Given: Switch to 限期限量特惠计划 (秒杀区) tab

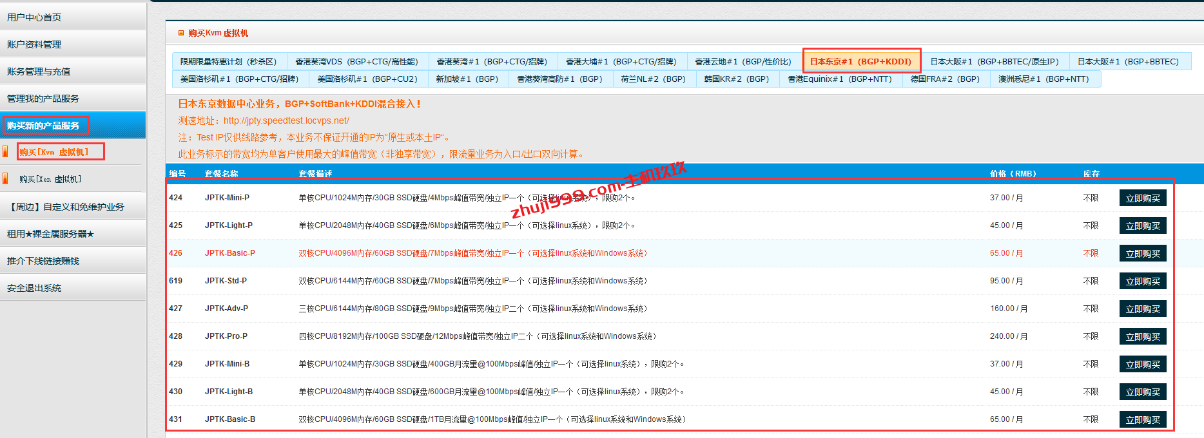Looking at the screenshot, I should tap(229, 61).
